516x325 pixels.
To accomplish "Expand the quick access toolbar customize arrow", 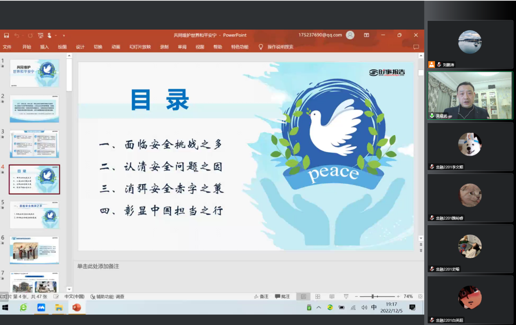I will pos(64,35).
